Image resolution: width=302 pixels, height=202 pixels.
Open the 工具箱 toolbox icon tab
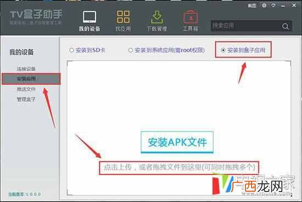tap(191, 21)
